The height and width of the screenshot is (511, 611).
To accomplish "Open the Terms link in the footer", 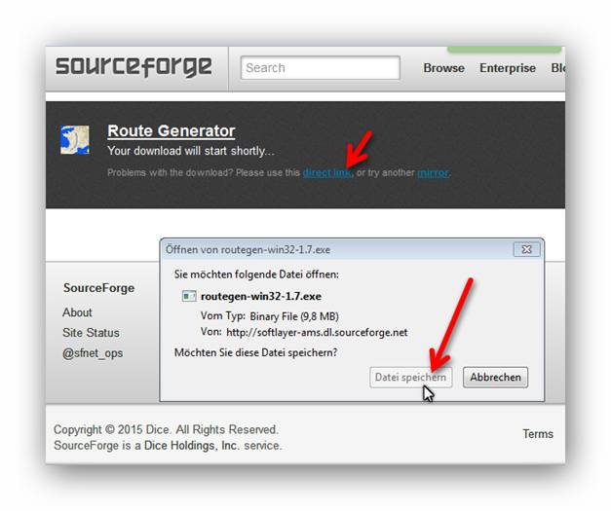I will 538,434.
